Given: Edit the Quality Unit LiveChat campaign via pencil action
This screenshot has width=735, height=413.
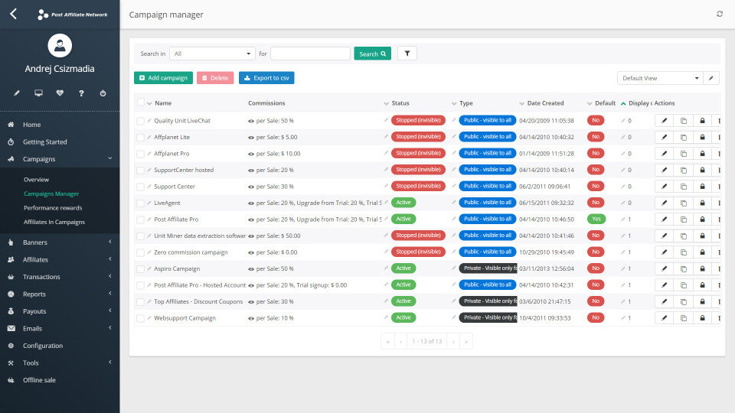Looking at the screenshot, I should coord(664,121).
